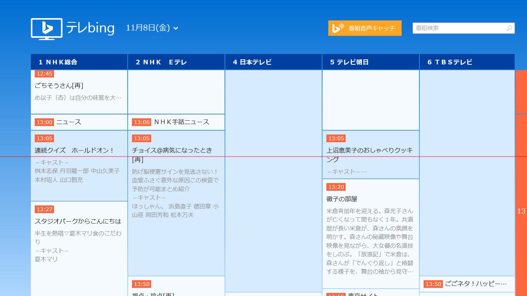Click the magnifying glass search icon

(x=509, y=28)
